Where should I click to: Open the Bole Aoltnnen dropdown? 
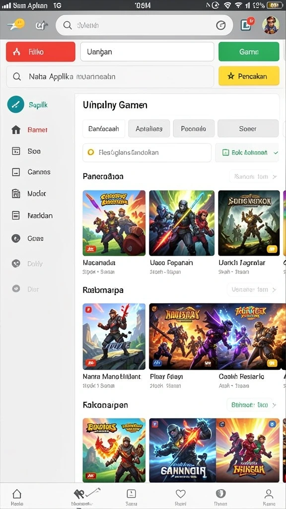click(247, 153)
